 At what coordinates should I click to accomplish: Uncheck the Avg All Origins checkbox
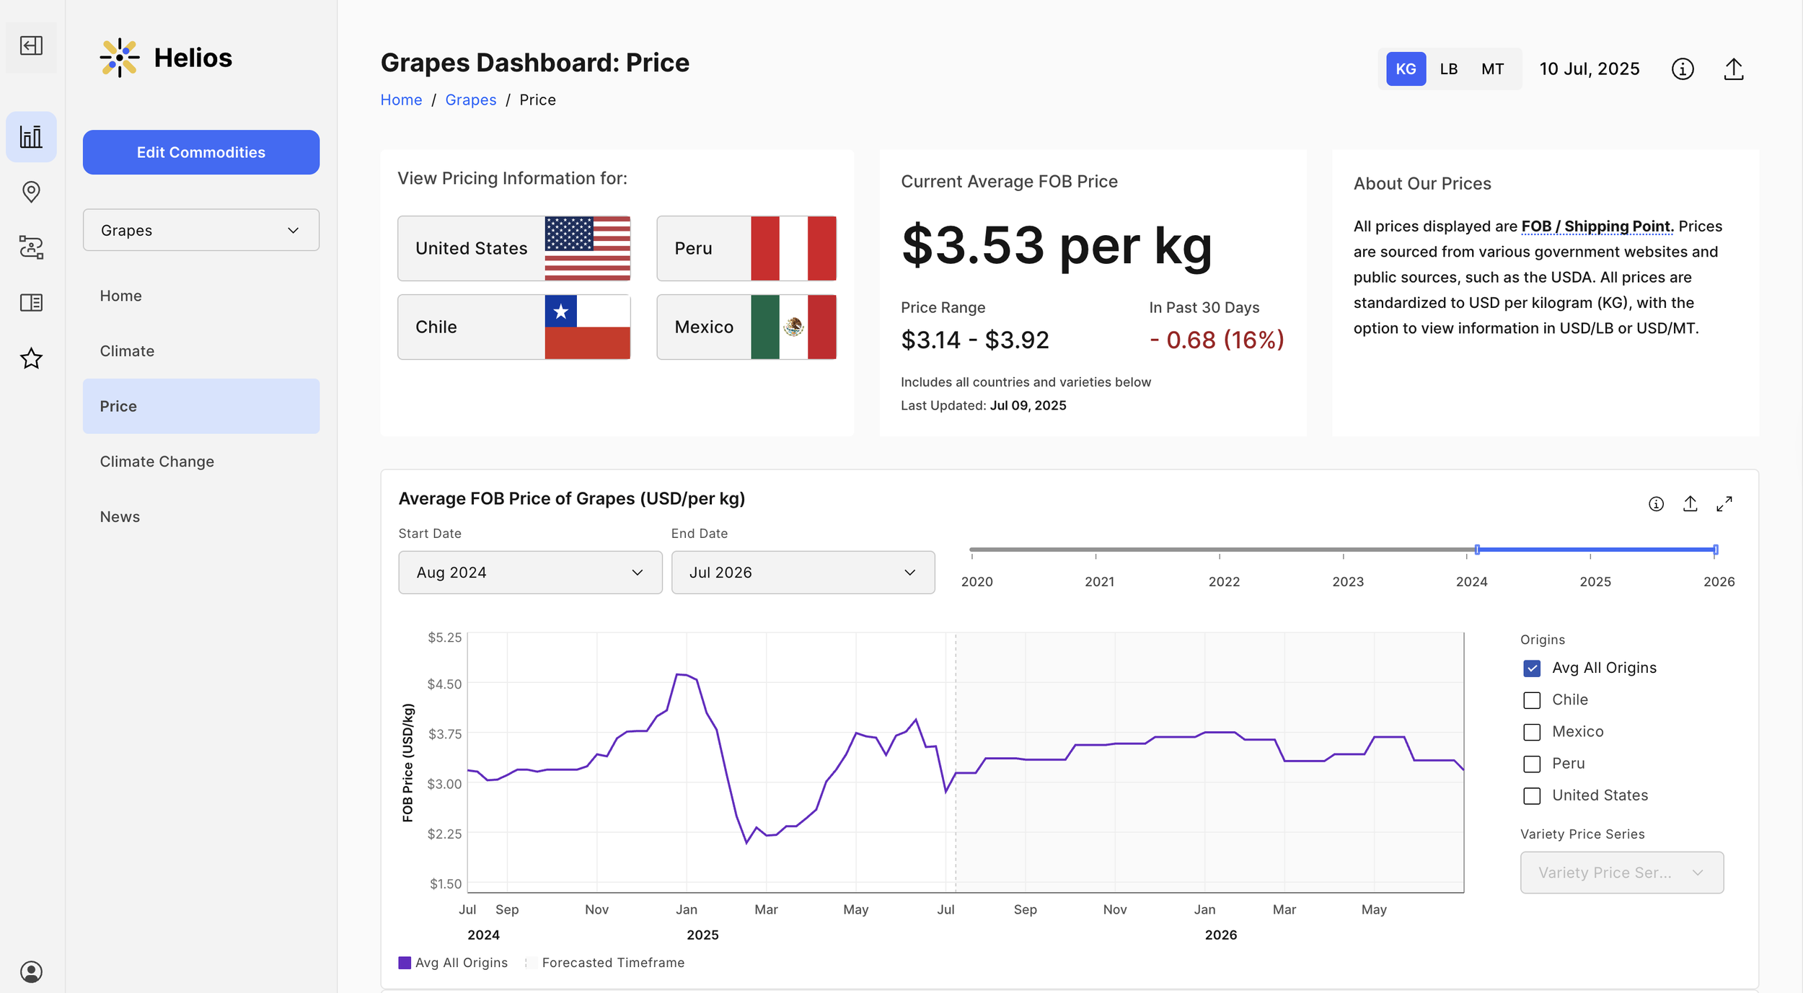tap(1532, 668)
